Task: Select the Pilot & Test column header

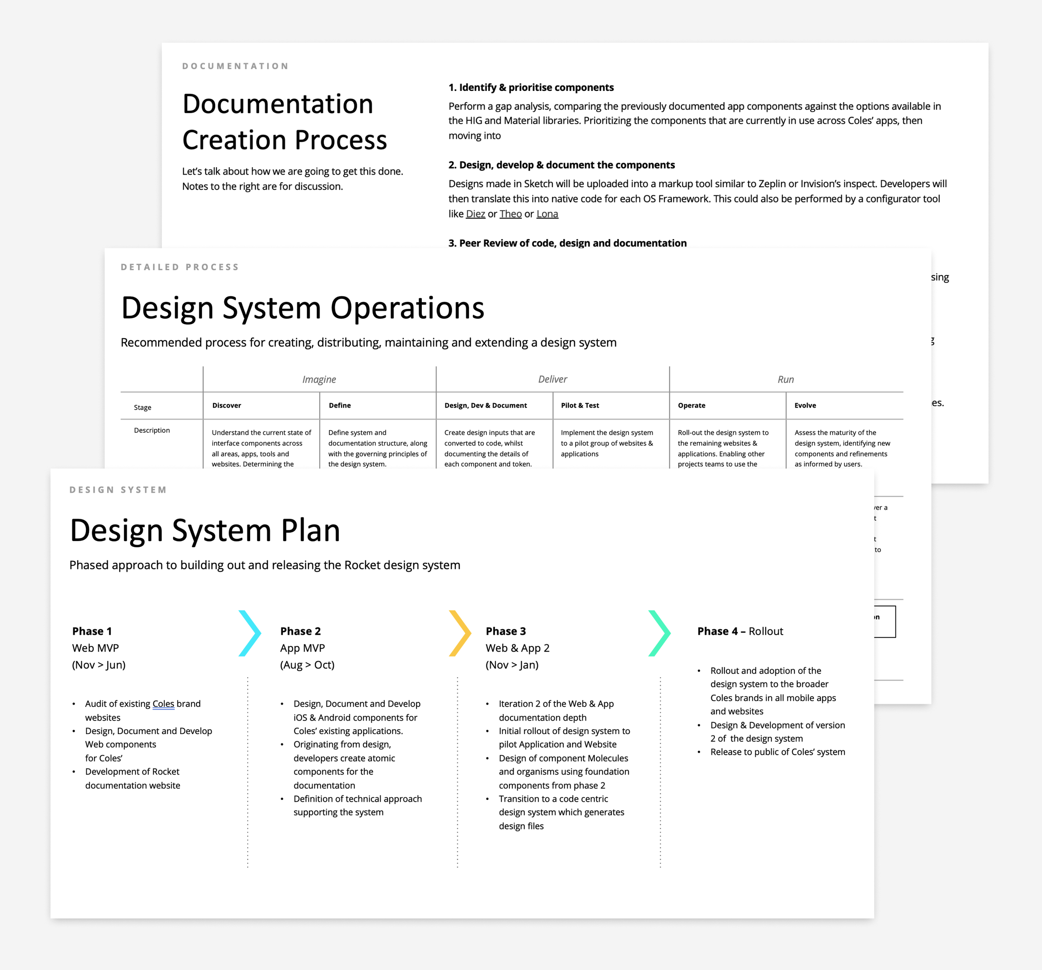Action: [580, 405]
